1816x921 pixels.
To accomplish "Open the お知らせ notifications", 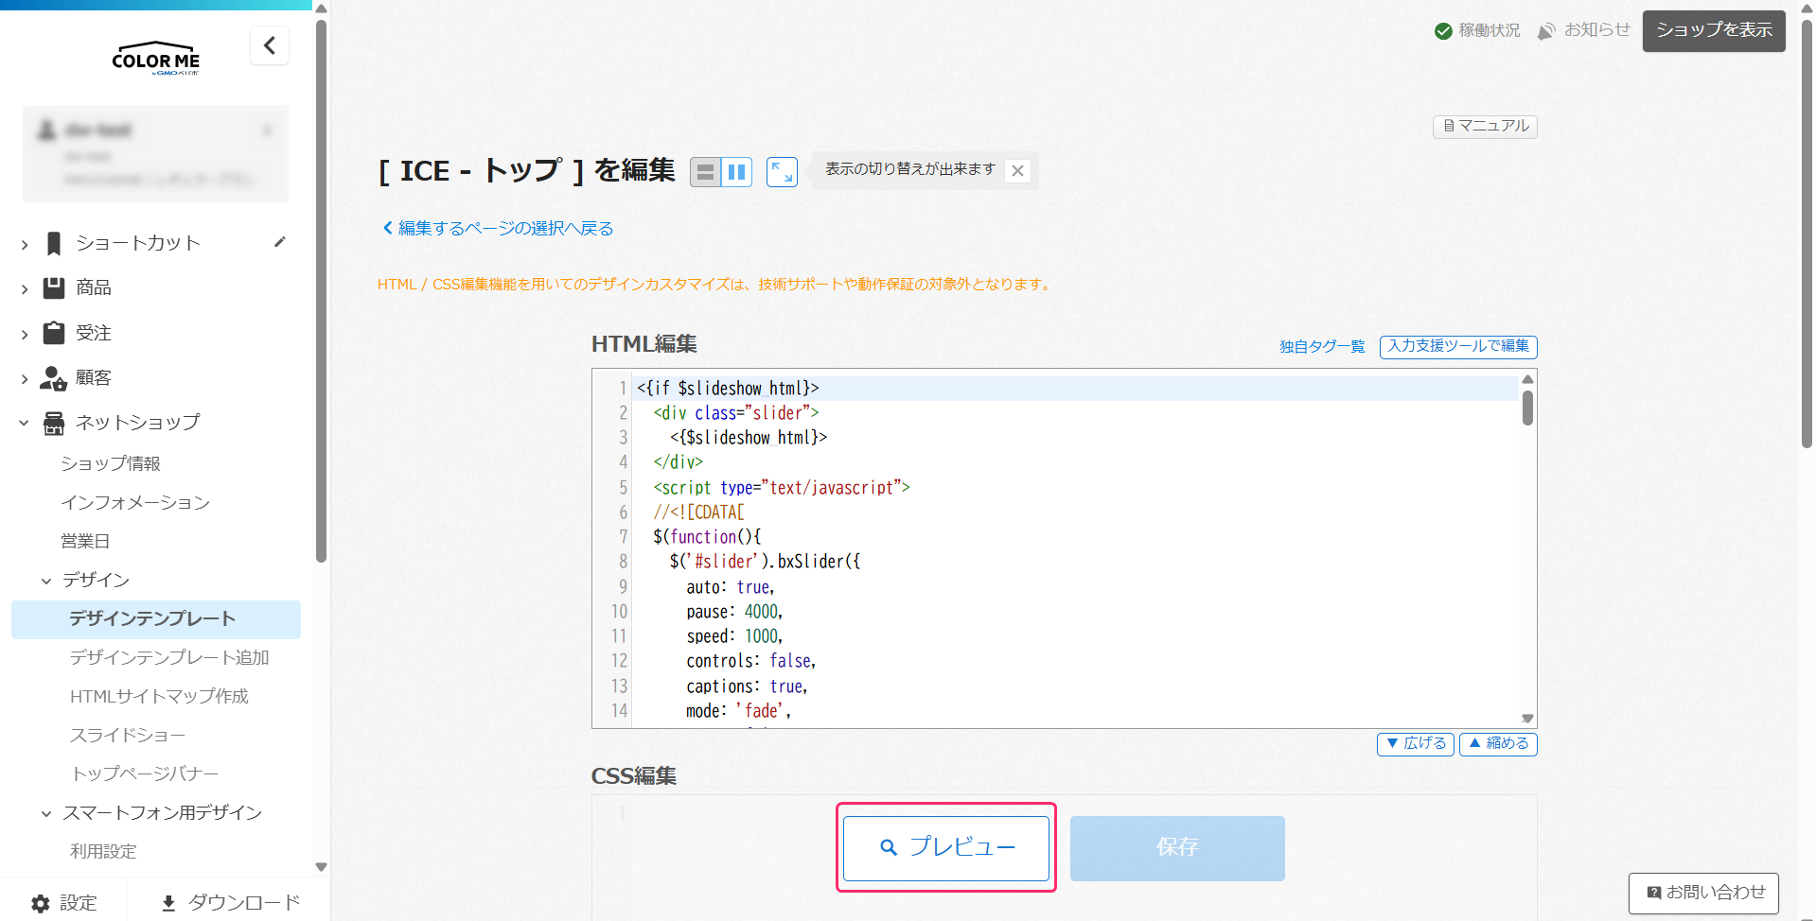I will click(1584, 30).
